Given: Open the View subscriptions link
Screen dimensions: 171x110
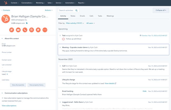Looking at the screenshot, I should pyautogui.click(x=9, y=106).
